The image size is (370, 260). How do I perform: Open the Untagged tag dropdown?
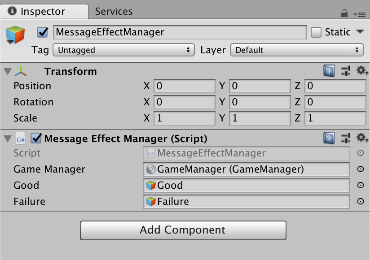pos(123,50)
